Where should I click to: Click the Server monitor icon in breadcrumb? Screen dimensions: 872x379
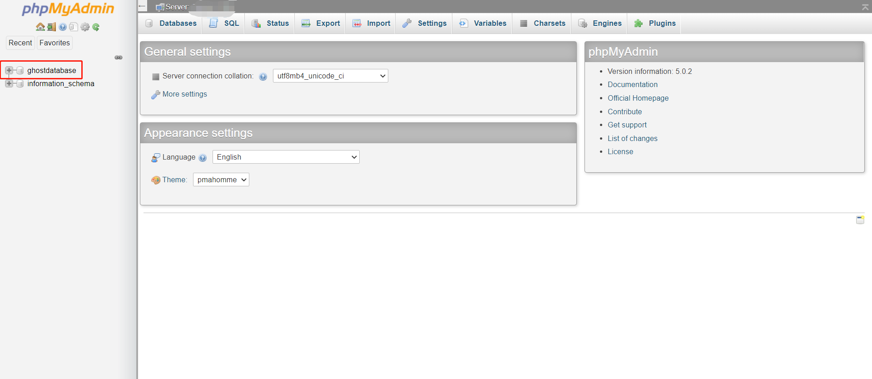pos(160,7)
